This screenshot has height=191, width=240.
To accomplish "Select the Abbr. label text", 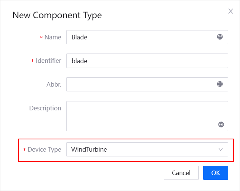I will point(54,84).
